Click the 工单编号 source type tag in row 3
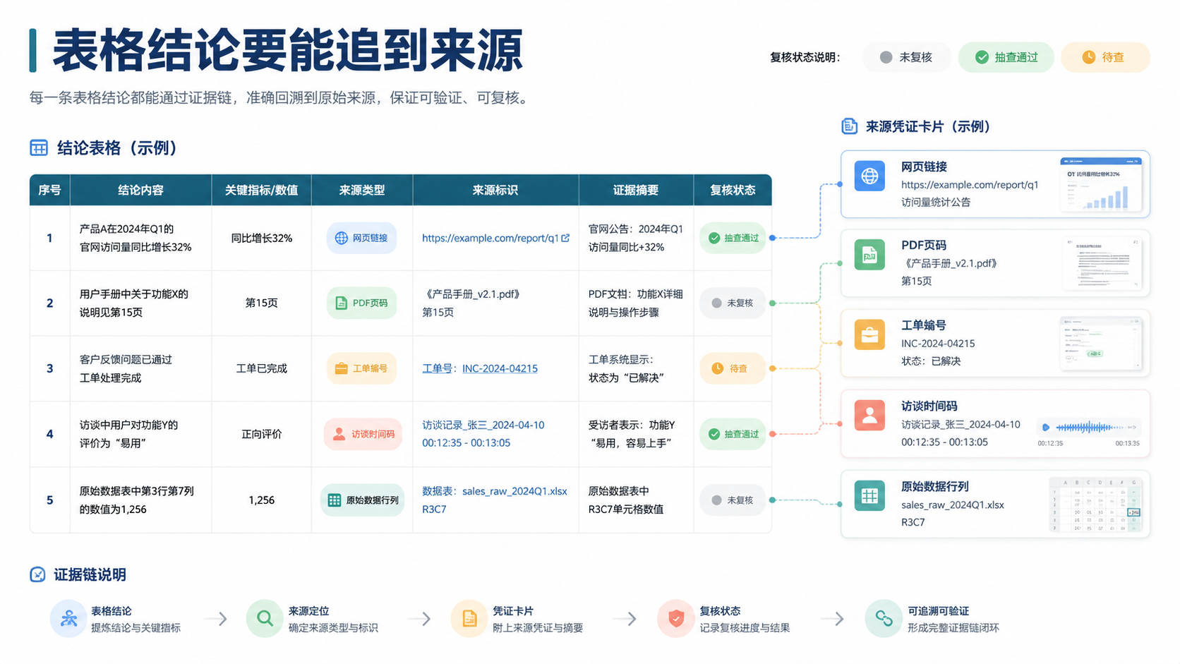1180x664 pixels. [x=361, y=368]
